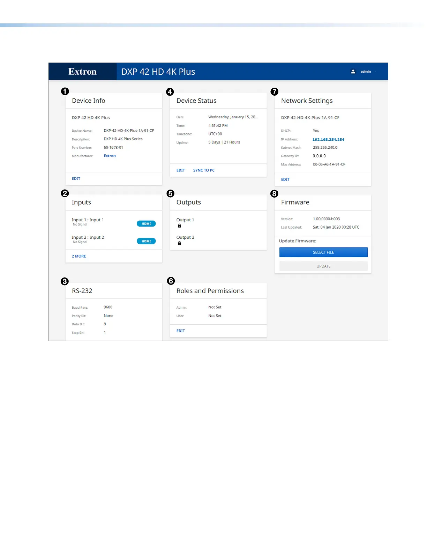427x553 pixels.
Task: Click the Outputs card title
Action: click(189, 202)
